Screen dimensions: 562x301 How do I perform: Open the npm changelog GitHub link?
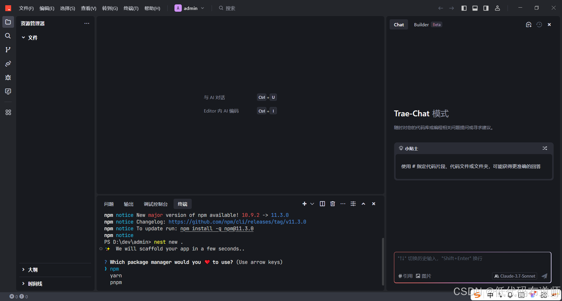point(237,222)
